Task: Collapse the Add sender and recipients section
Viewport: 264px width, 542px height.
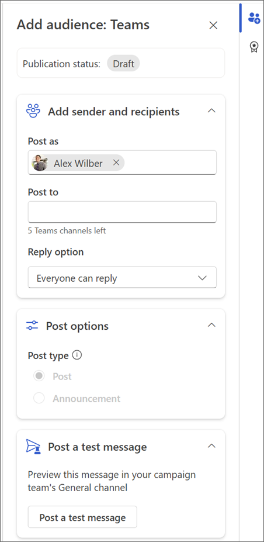Action: 212,111
